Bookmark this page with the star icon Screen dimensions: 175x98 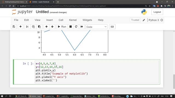(x=150, y=6)
